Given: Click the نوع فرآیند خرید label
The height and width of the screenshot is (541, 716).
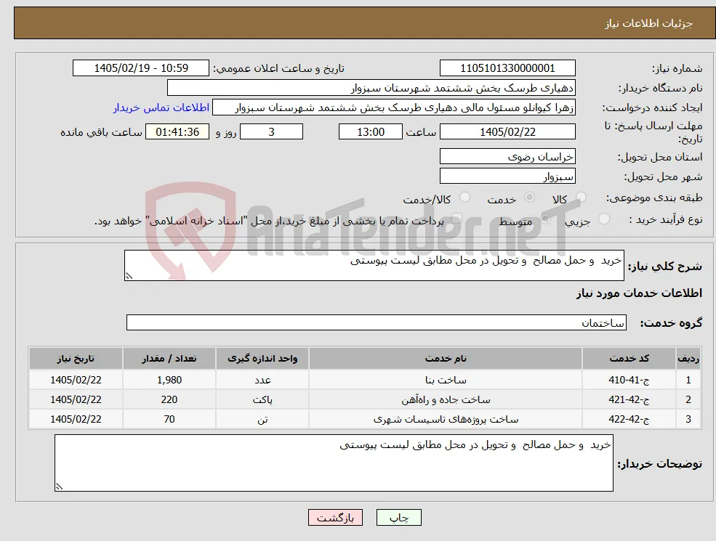Looking at the screenshot, I should (666, 219).
